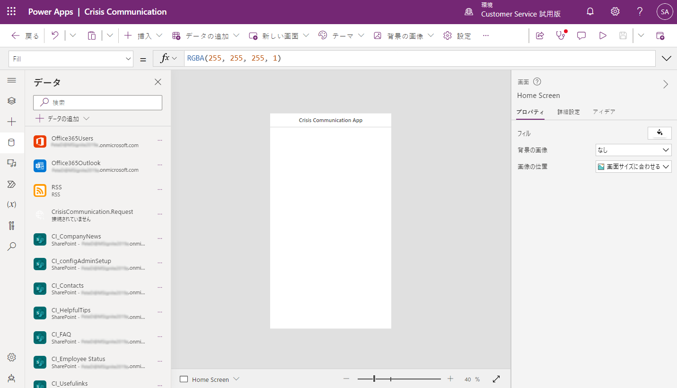The width and height of the screenshot is (677, 388).
Task: Open the Search magnifier in left rail
Action: pyautogui.click(x=12, y=246)
